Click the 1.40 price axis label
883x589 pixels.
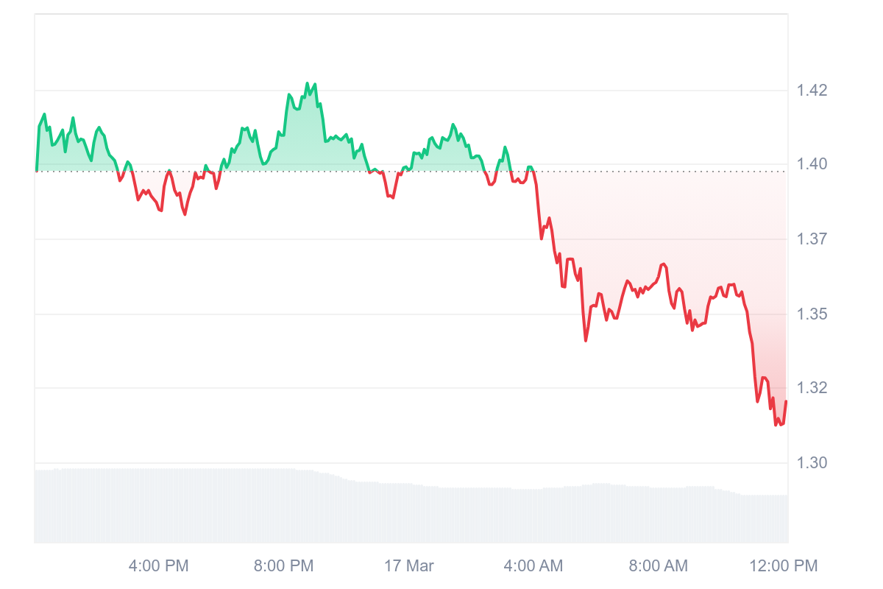[812, 163]
